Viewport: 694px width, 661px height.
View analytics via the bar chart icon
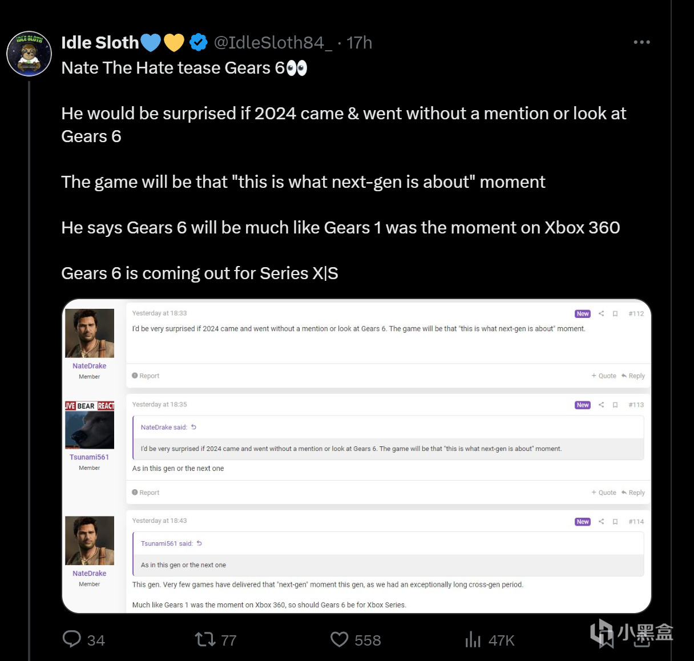[473, 639]
